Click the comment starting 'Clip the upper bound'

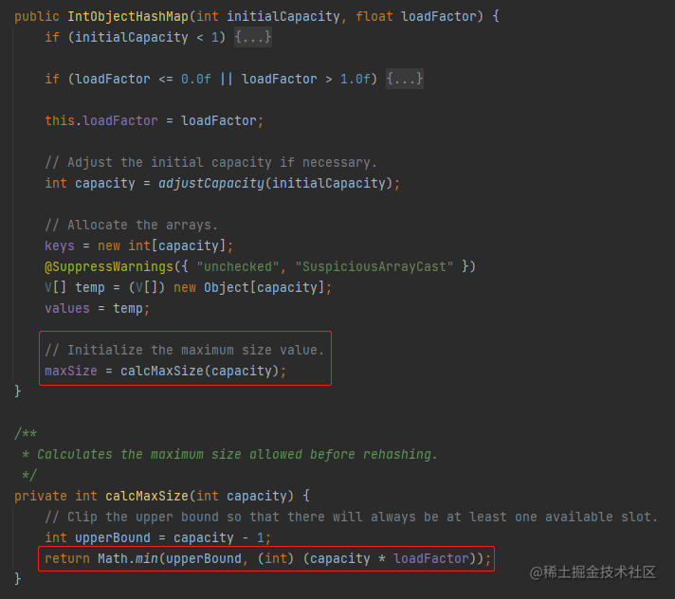352,517
